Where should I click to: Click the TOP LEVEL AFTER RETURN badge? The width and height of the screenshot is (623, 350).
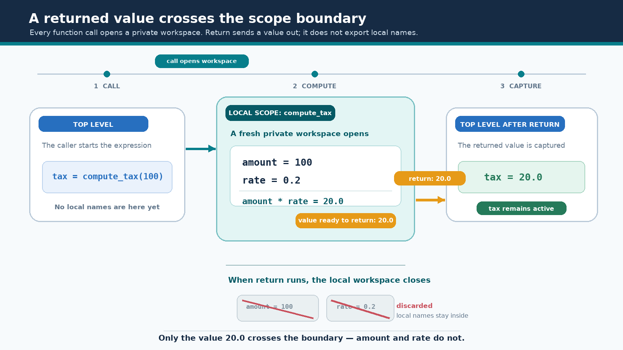pyautogui.click(x=510, y=124)
